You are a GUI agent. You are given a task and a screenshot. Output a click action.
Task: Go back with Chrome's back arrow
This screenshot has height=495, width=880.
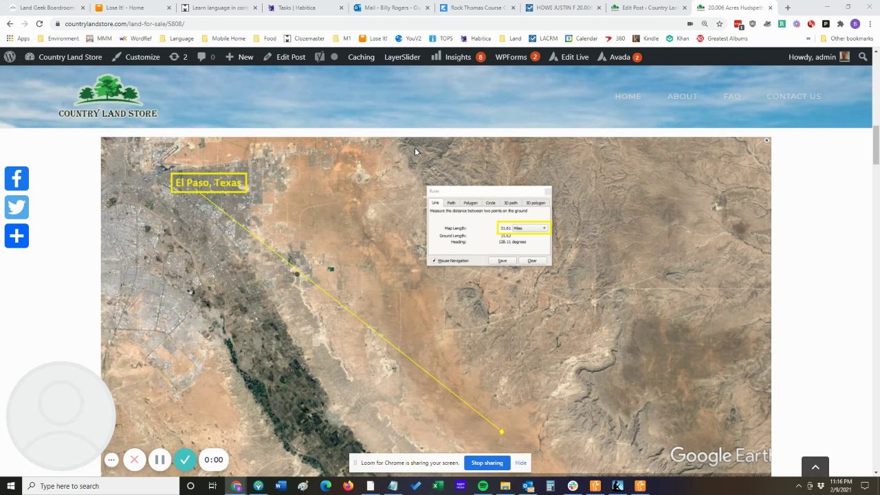click(x=10, y=23)
